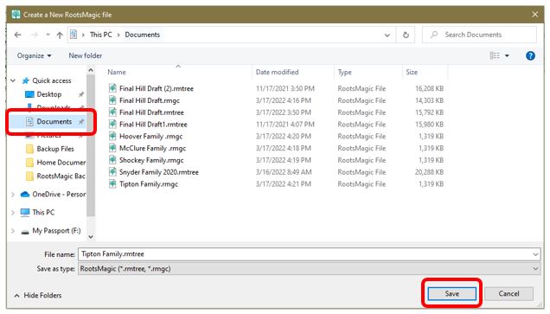Click the change view icon
This screenshot has width=550, height=314.
(495, 55)
